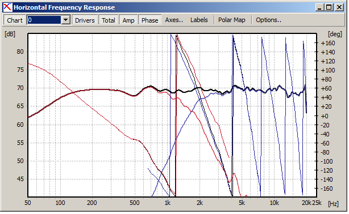This screenshot has height=214, width=349.
Task: Click the 1k frequency axis label
Action: pyautogui.click(x=167, y=203)
